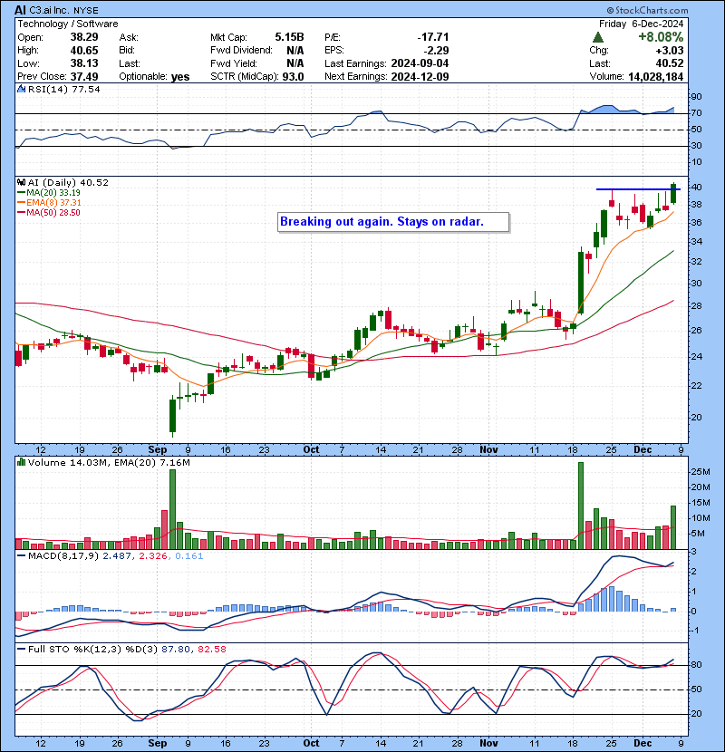Click the High value 40.65

coord(84,51)
